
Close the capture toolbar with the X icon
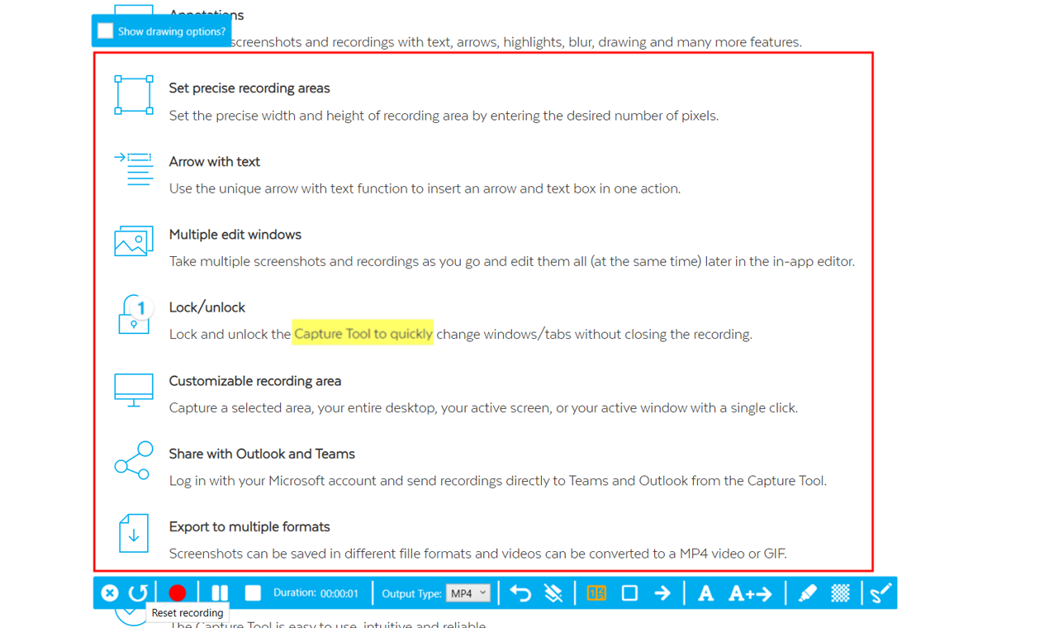click(110, 592)
